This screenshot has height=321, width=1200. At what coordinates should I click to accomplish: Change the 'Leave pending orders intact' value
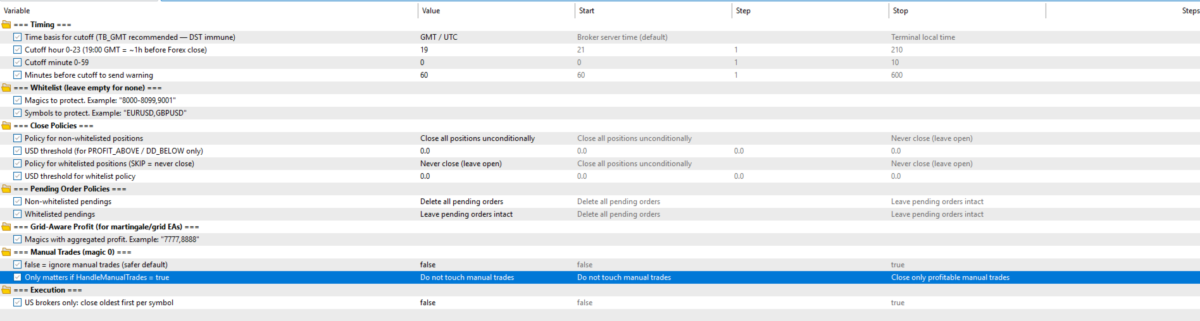[466, 214]
